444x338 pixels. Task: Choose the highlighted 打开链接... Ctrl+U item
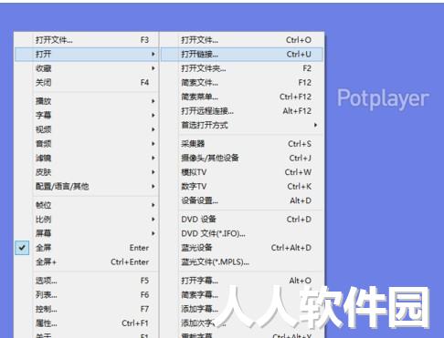click(241, 54)
